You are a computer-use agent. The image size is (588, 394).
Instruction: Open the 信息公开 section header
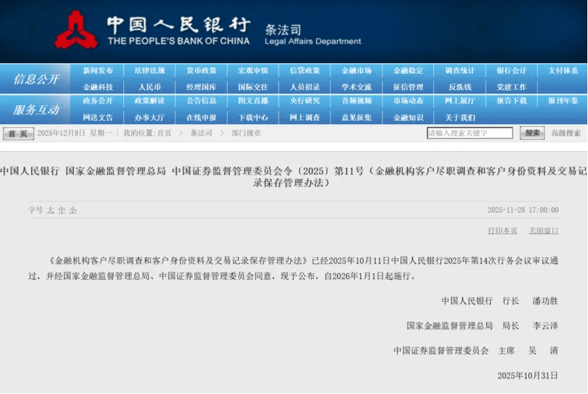click(35, 79)
